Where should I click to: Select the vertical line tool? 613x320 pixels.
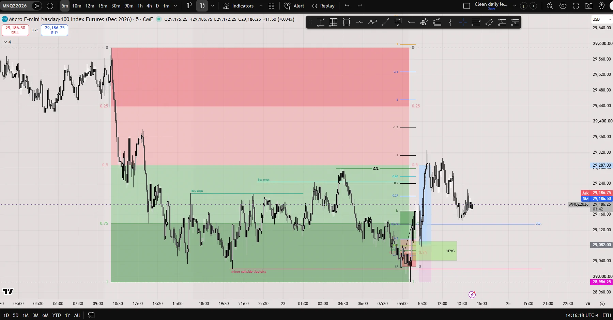pyautogui.click(x=450, y=22)
